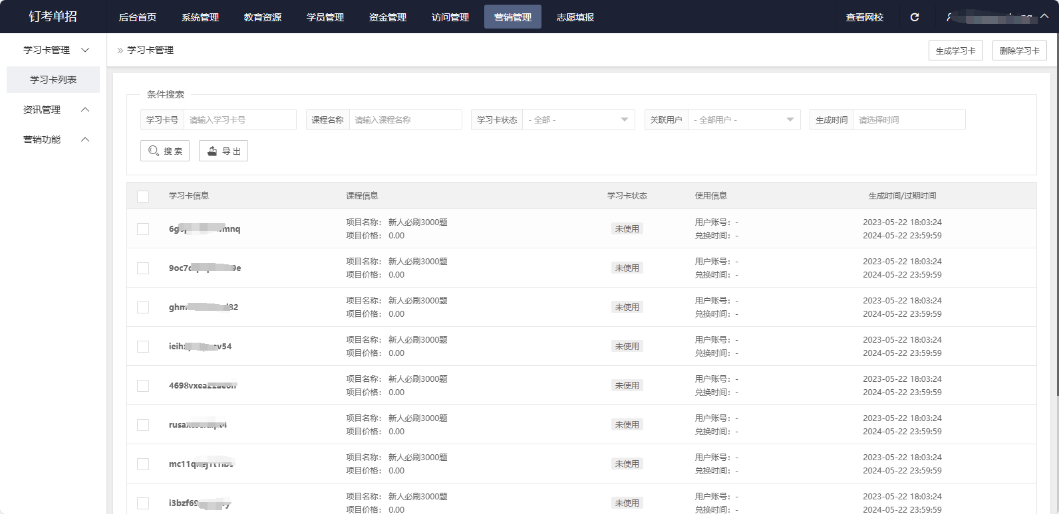The width and height of the screenshot is (1059, 514).
Task: Click the 未使用 status tag in first row
Action: click(627, 229)
